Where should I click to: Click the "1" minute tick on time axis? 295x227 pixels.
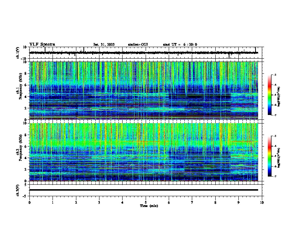(53, 203)
